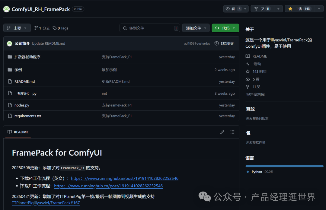
Task: Open the README outline list icon
Action: [x=232, y=132]
